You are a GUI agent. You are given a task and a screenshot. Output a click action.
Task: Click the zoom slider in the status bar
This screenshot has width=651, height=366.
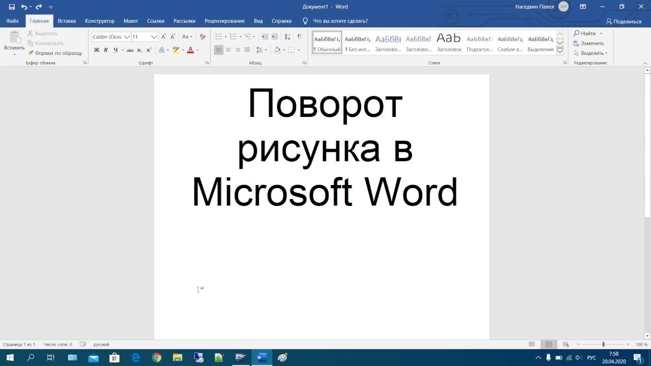pyautogui.click(x=603, y=344)
